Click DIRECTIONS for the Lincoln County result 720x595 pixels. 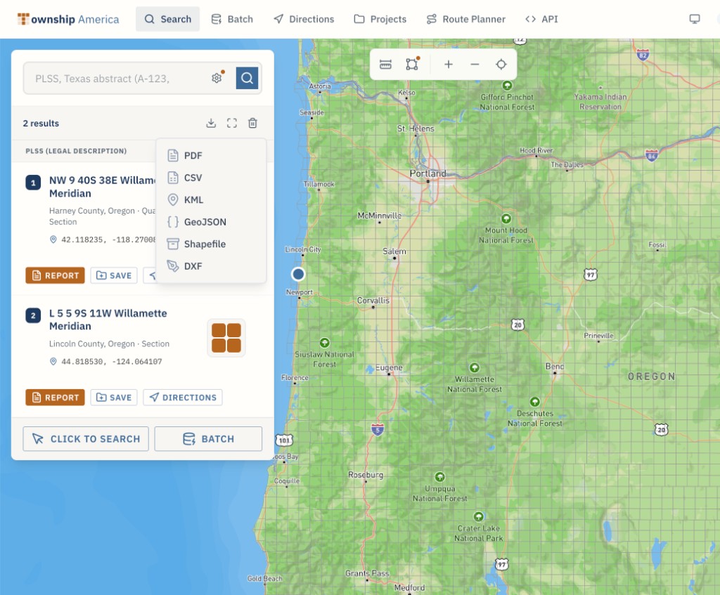click(x=183, y=398)
